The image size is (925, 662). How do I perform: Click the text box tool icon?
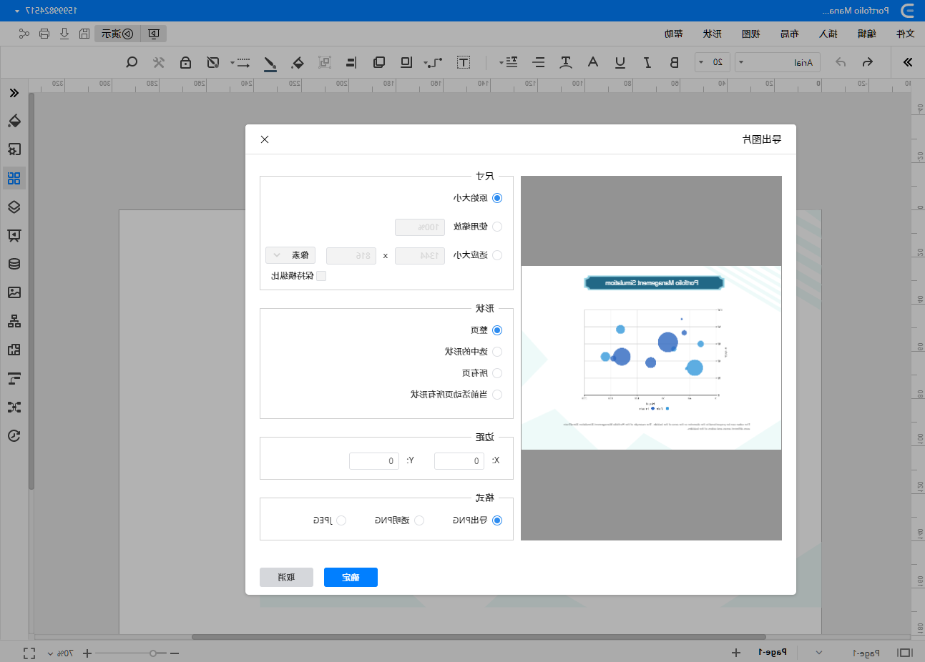tap(464, 62)
